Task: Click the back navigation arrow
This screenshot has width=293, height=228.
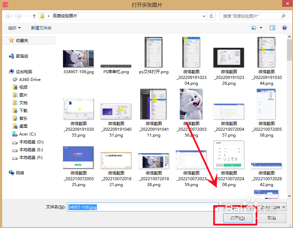Action: pos(8,16)
